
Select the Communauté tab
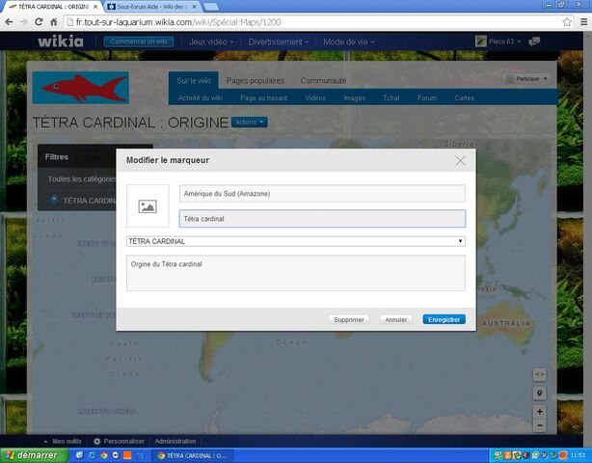pyautogui.click(x=323, y=80)
